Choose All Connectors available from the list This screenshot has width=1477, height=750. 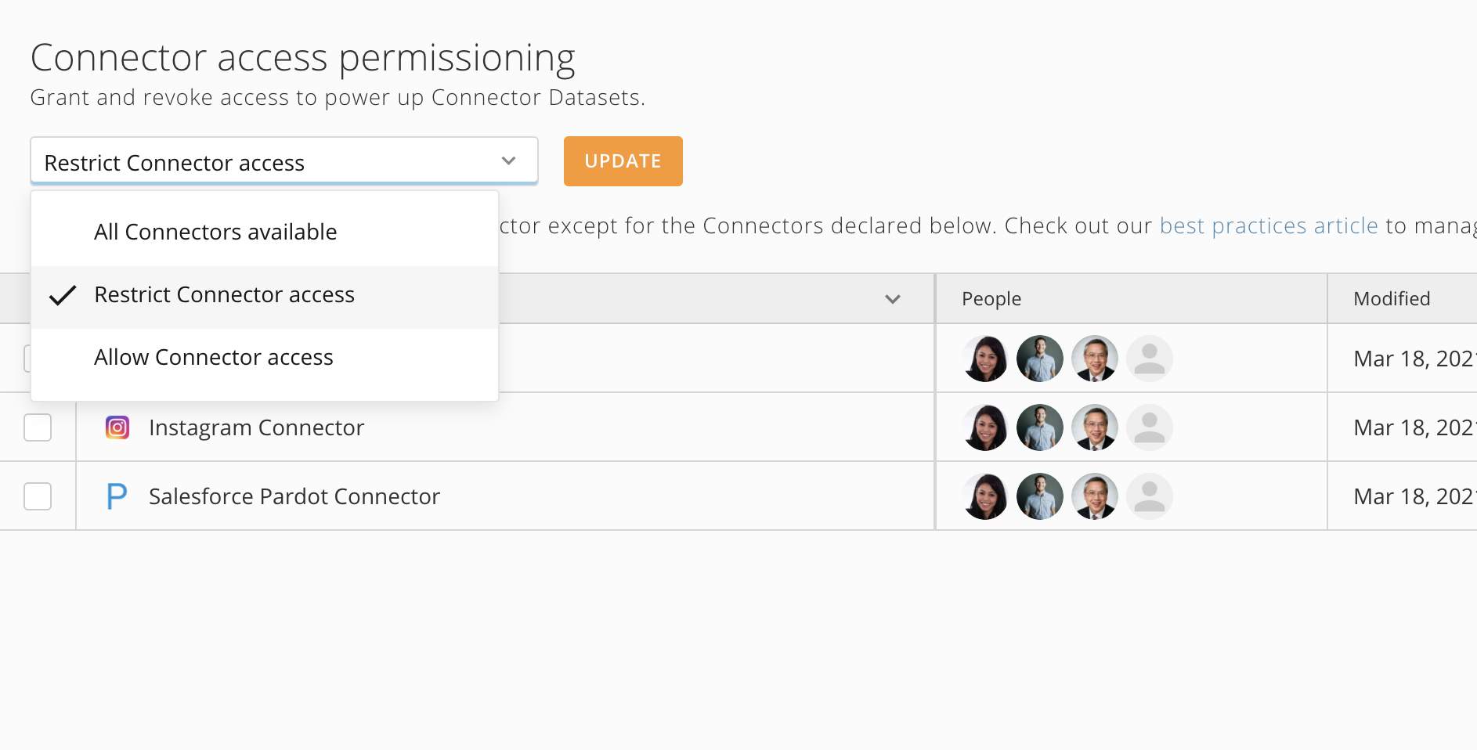pos(215,231)
